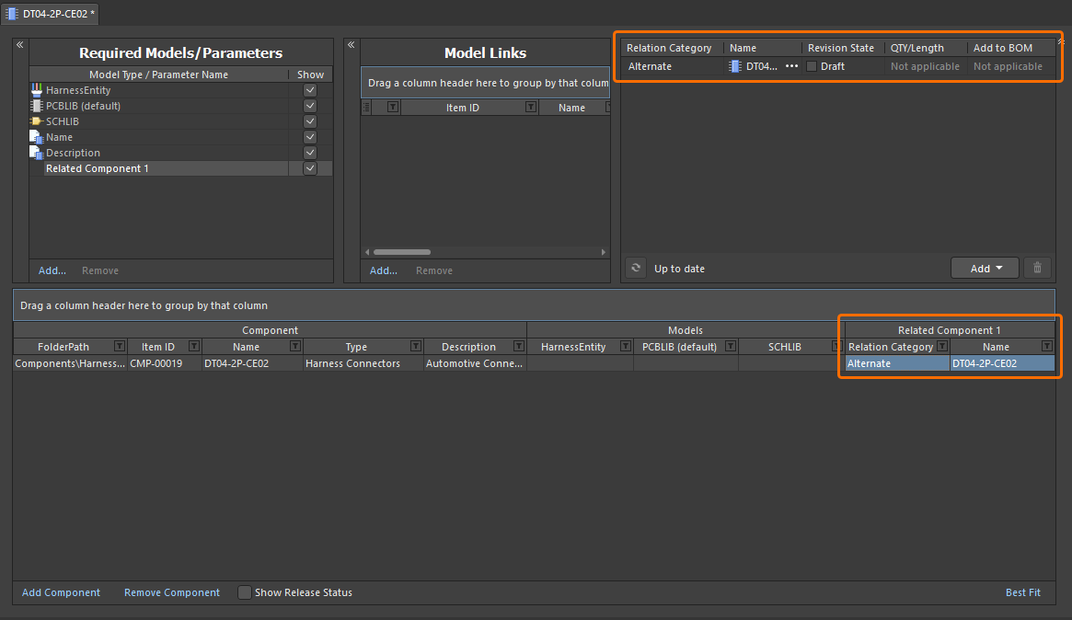1072x620 pixels.
Task: Open the Add dropdown button
Action: click(x=986, y=268)
